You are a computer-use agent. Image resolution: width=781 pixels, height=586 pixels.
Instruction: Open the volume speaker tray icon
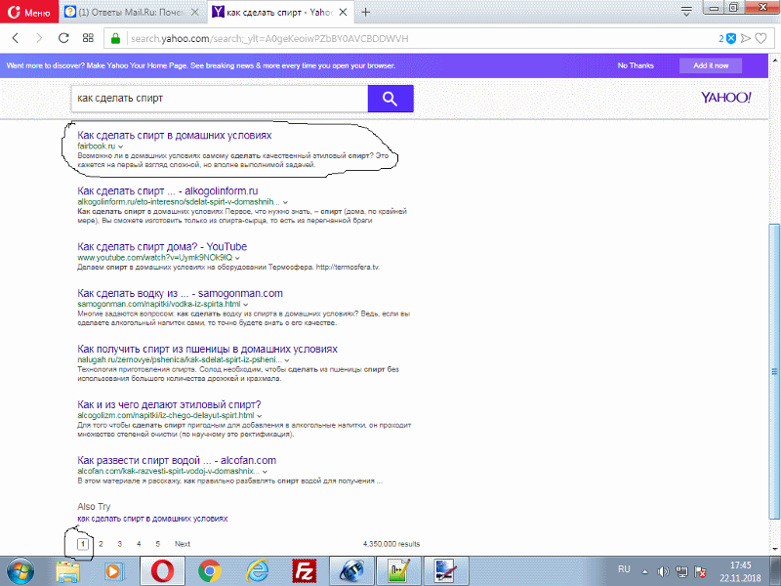point(663,571)
